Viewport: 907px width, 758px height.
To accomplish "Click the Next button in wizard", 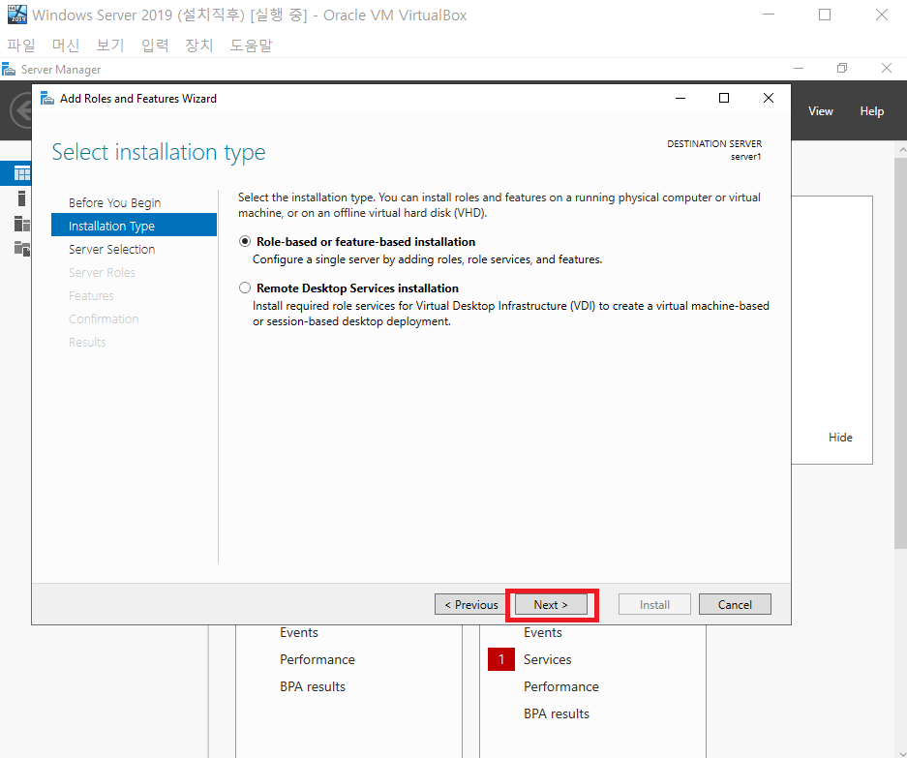I will [x=551, y=605].
